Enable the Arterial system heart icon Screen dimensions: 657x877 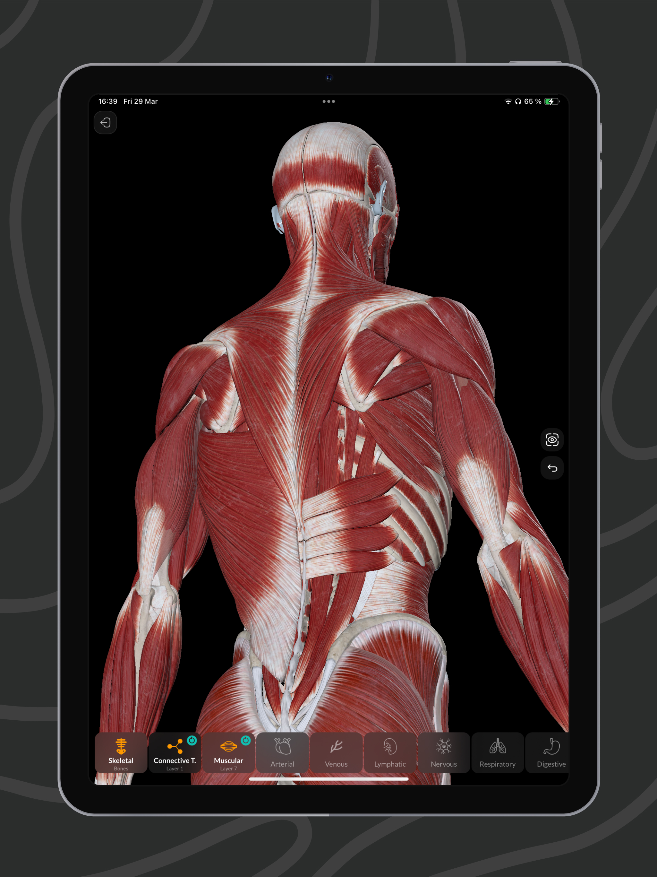(x=283, y=752)
